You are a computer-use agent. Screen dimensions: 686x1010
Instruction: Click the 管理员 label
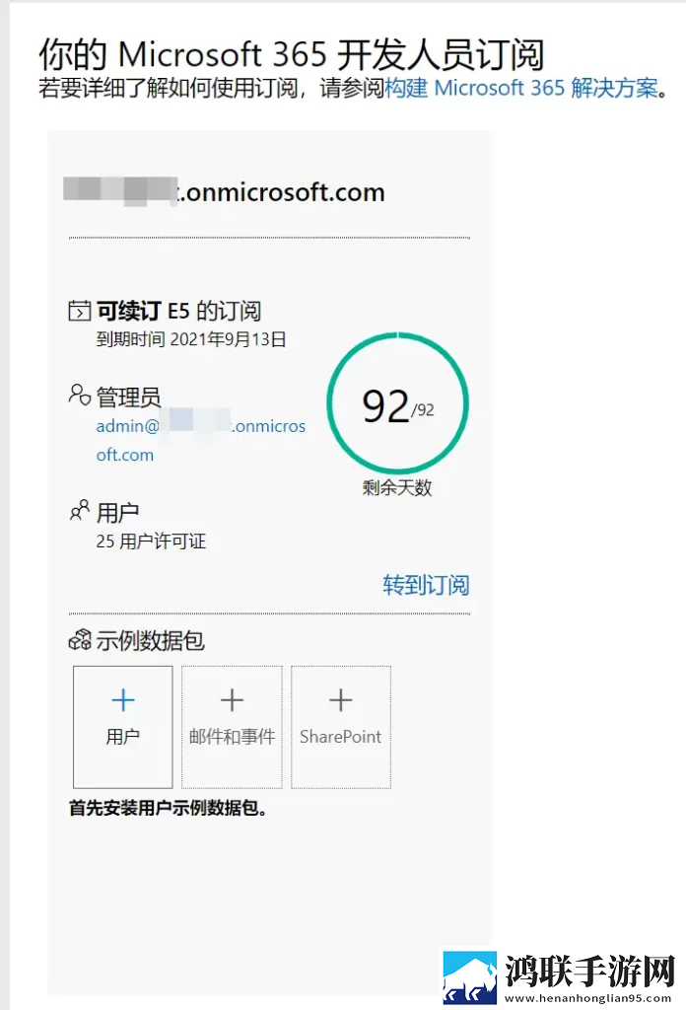point(129,397)
